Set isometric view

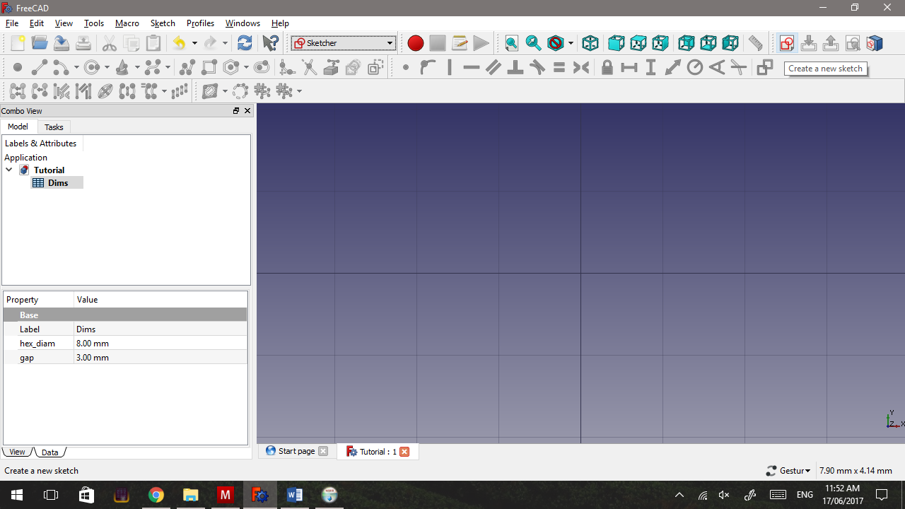[590, 43]
